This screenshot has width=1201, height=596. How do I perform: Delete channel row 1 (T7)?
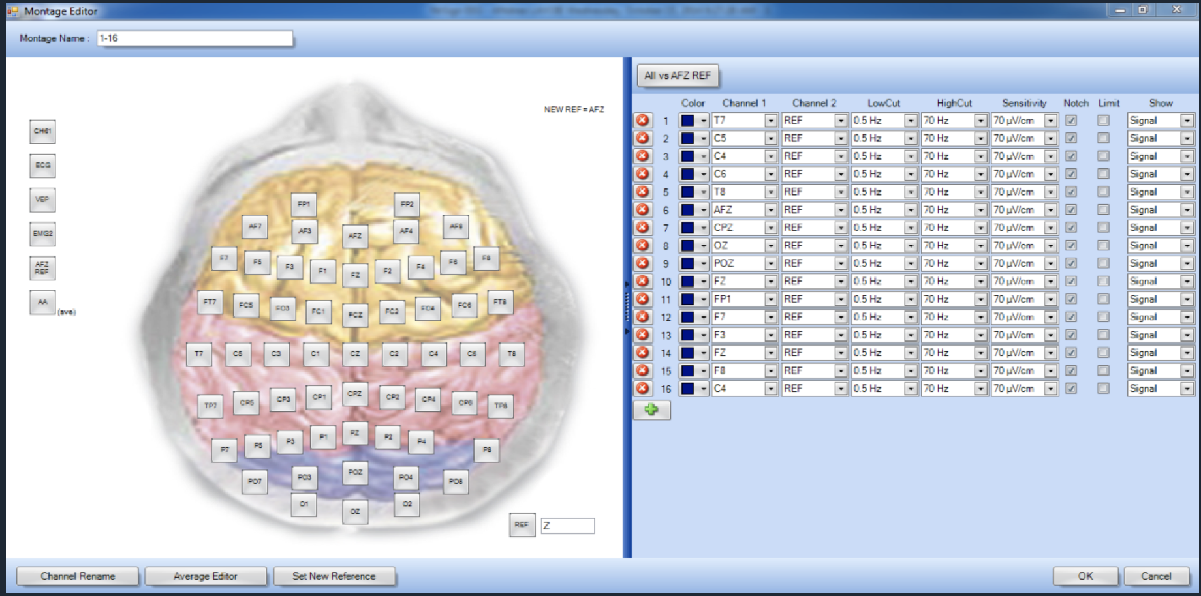point(643,121)
